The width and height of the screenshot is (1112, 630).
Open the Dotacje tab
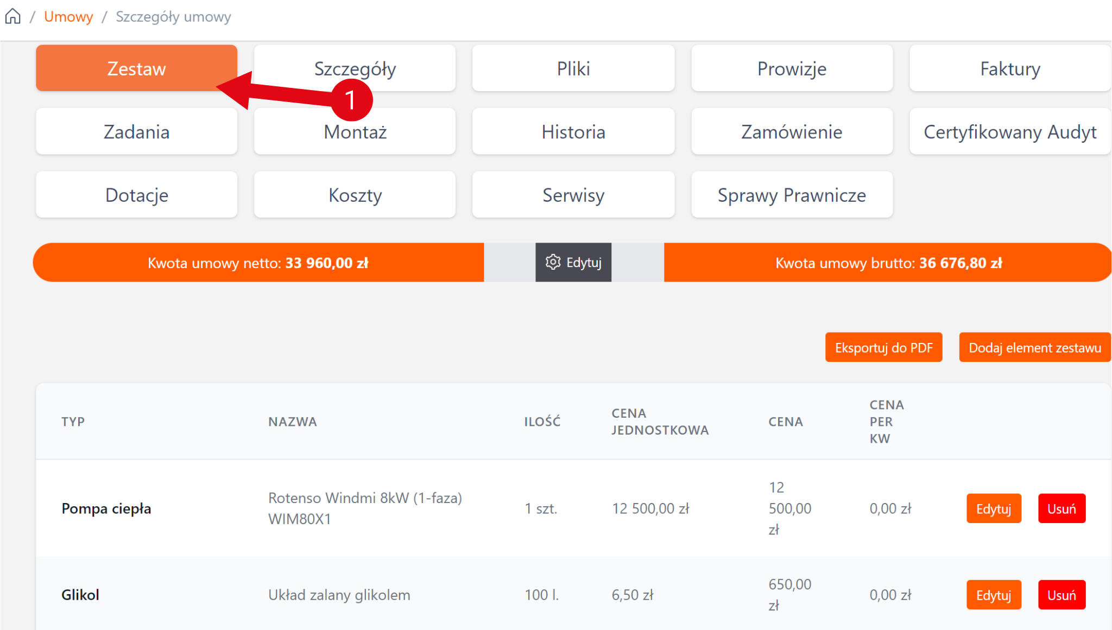click(x=136, y=195)
